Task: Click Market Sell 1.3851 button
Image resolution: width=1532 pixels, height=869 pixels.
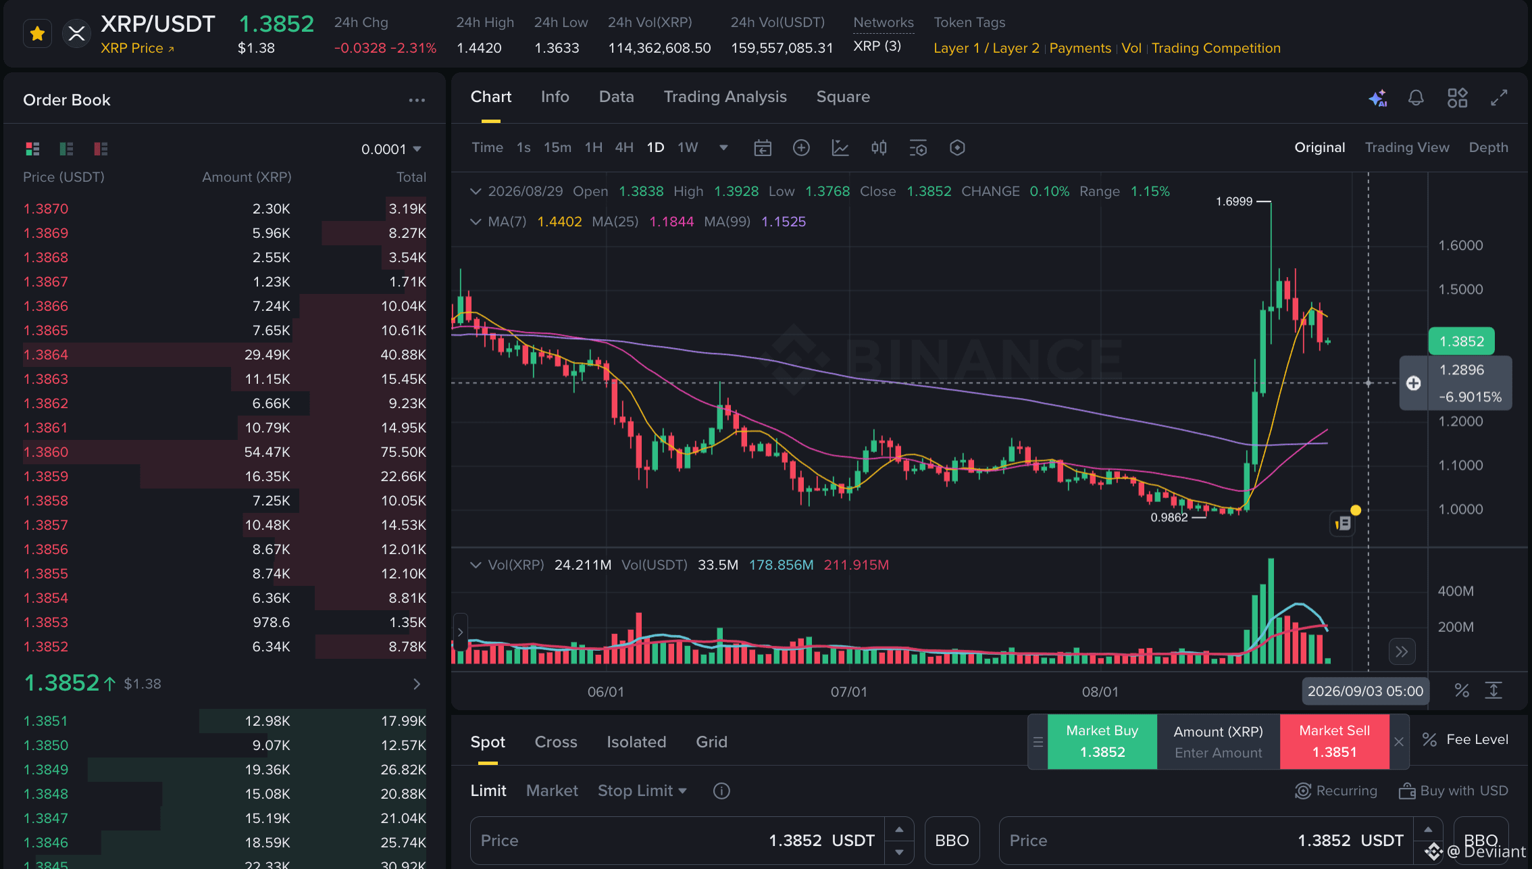Action: [x=1334, y=741]
